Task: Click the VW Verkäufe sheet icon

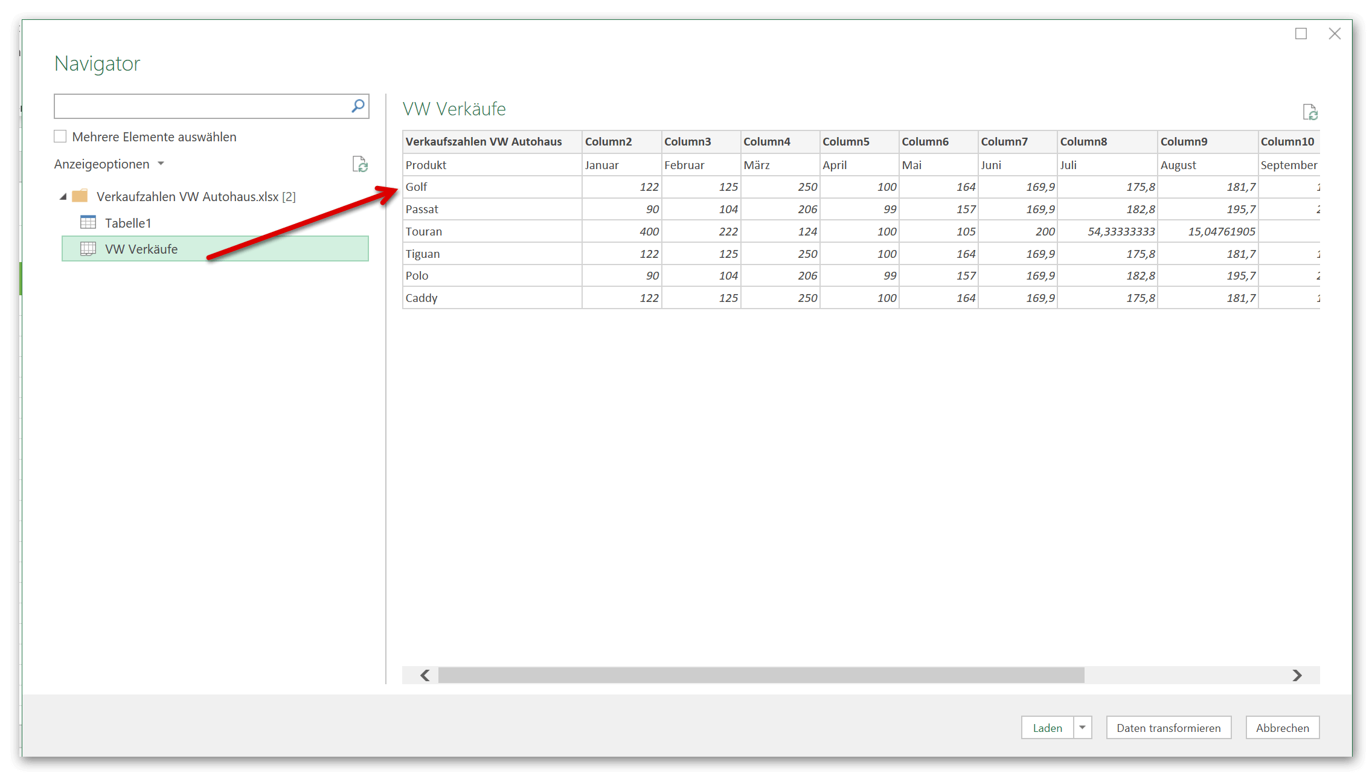Action: [x=88, y=248]
